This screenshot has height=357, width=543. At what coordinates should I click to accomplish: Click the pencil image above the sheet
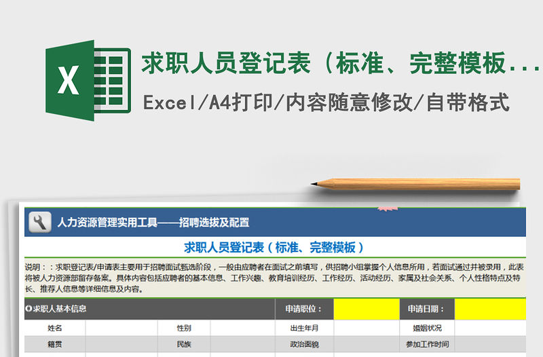click(415, 183)
